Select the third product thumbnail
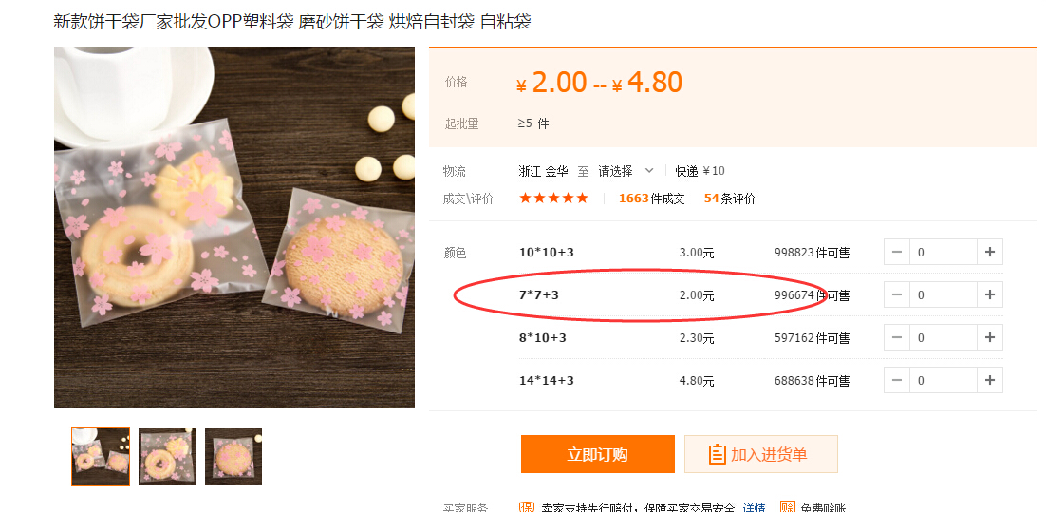This screenshot has width=1046, height=512. coord(233,456)
